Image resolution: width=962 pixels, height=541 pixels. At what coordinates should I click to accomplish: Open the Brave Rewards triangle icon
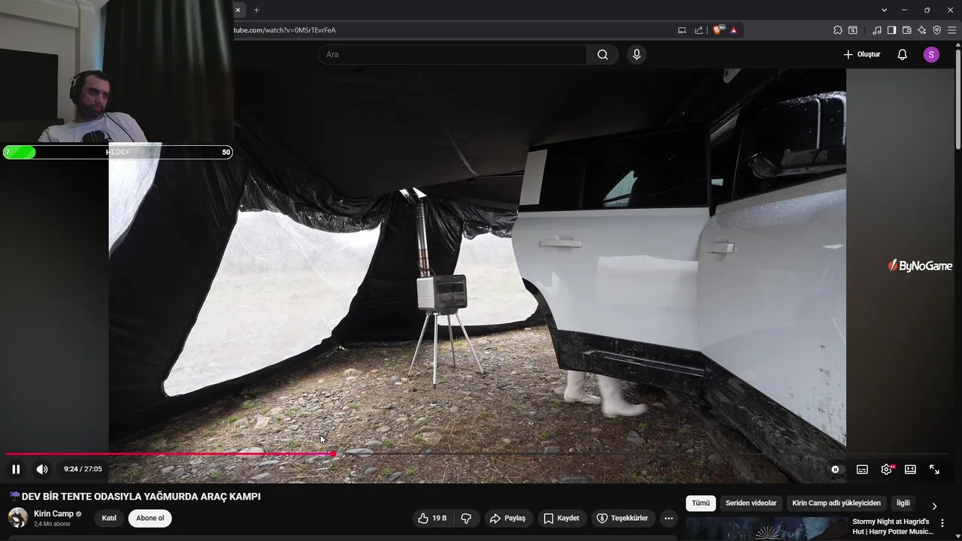(x=734, y=30)
